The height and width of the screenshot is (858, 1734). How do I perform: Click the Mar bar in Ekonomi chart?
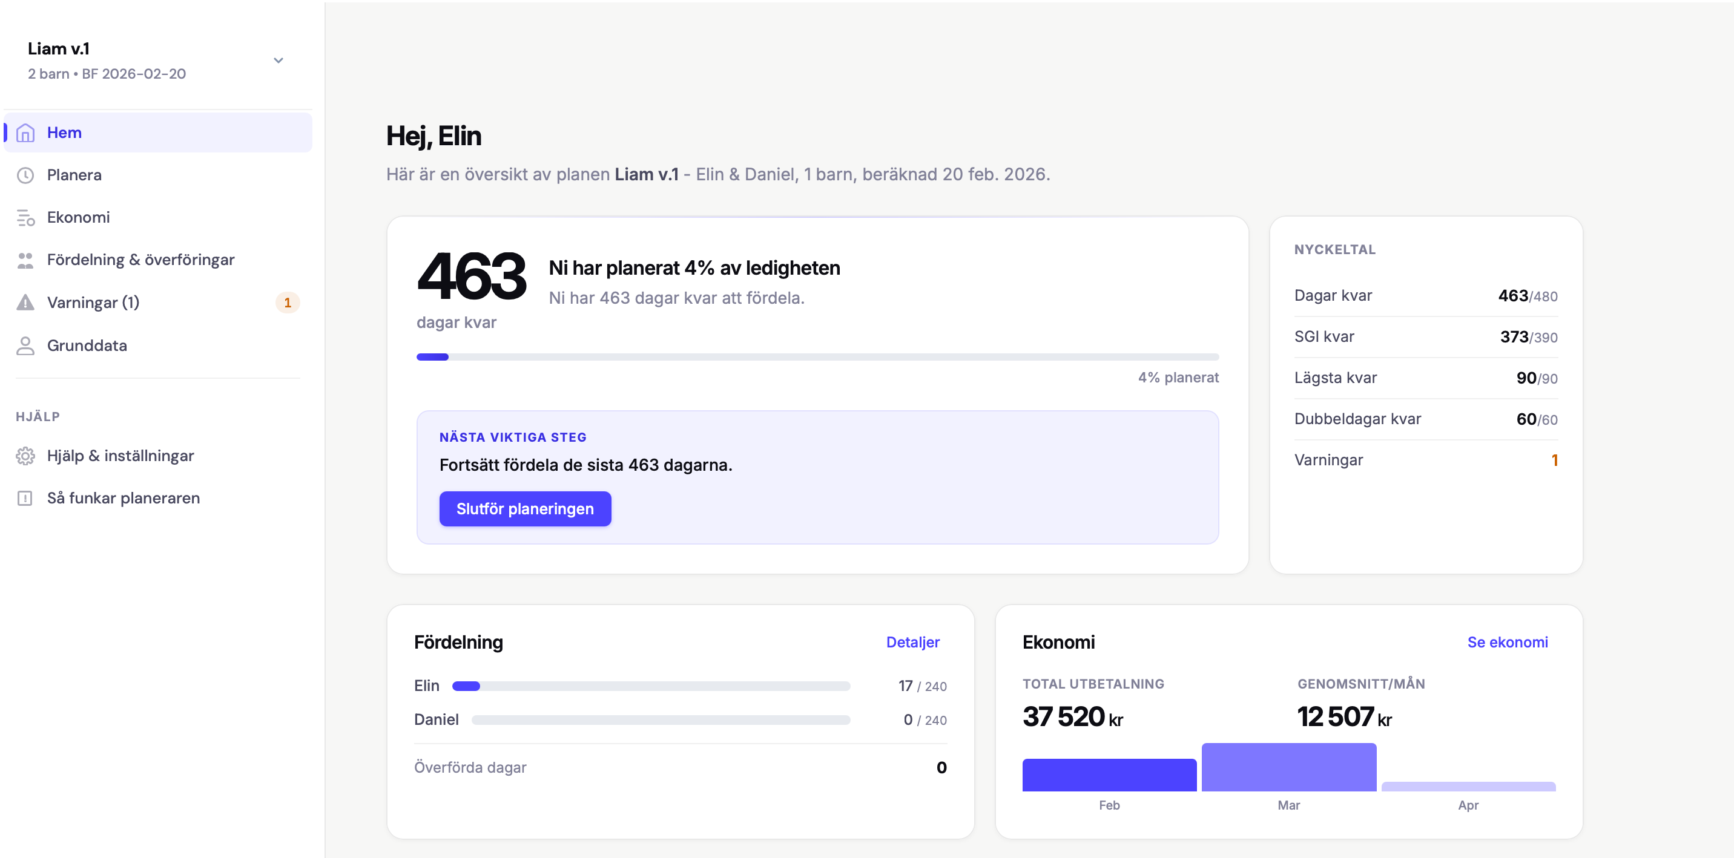click(1288, 767)
